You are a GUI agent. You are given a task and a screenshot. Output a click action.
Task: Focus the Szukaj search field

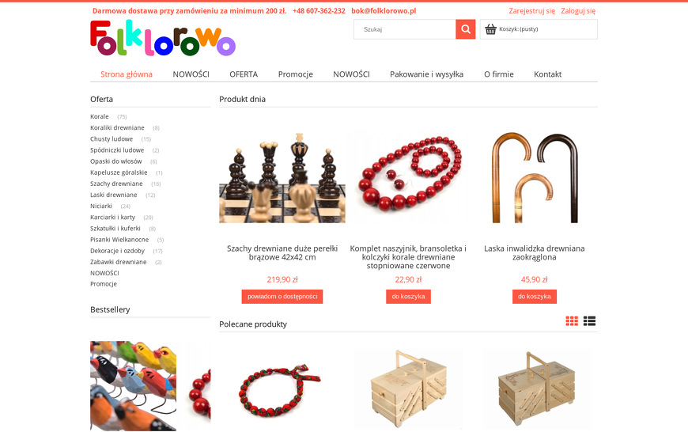point(405,29)
